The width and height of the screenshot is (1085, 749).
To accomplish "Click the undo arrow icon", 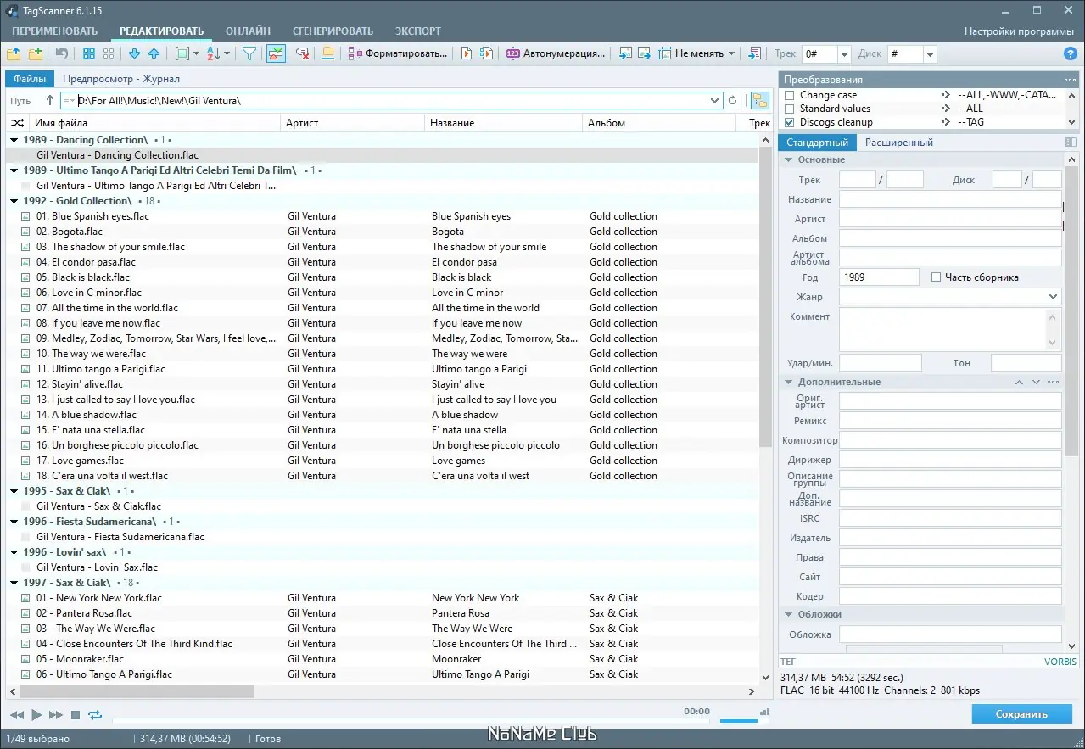I will (x=61, y=53).
